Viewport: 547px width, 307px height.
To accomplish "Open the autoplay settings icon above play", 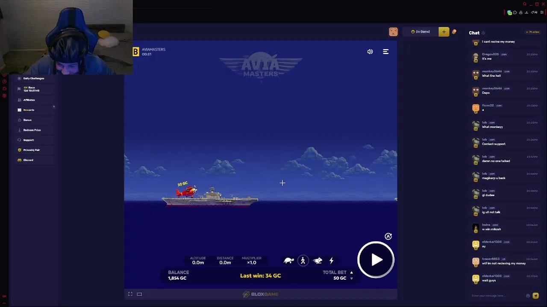I will click(388, 236).
